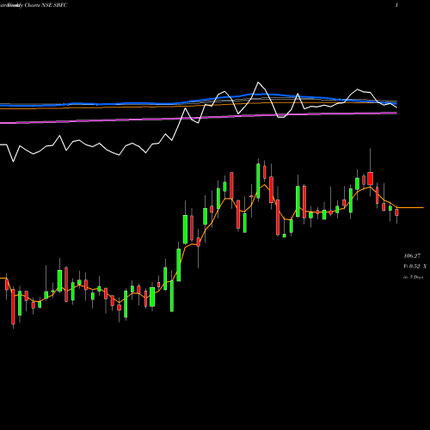The image size is (430, 430).
Task: Click the '106.27' price value
Action: pyautogui.click(x=412, y=255)
